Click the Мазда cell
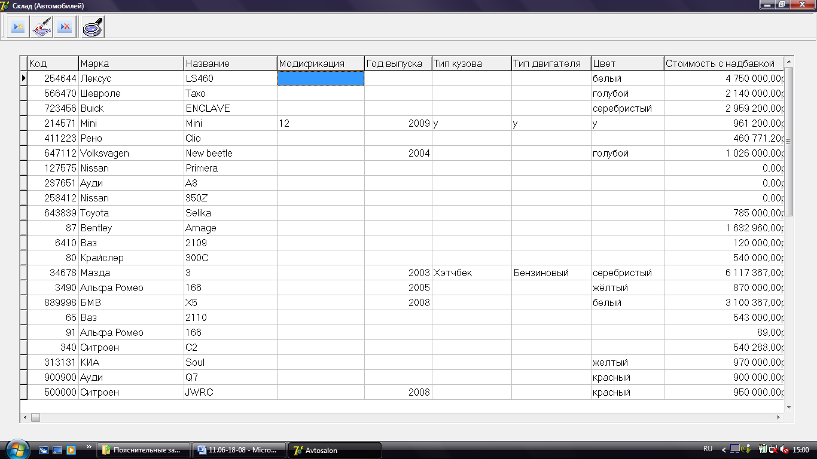 (131, 273)
